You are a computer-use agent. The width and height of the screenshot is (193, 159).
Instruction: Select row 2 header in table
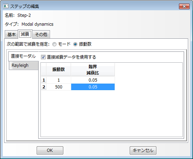[x=44, y=87]
